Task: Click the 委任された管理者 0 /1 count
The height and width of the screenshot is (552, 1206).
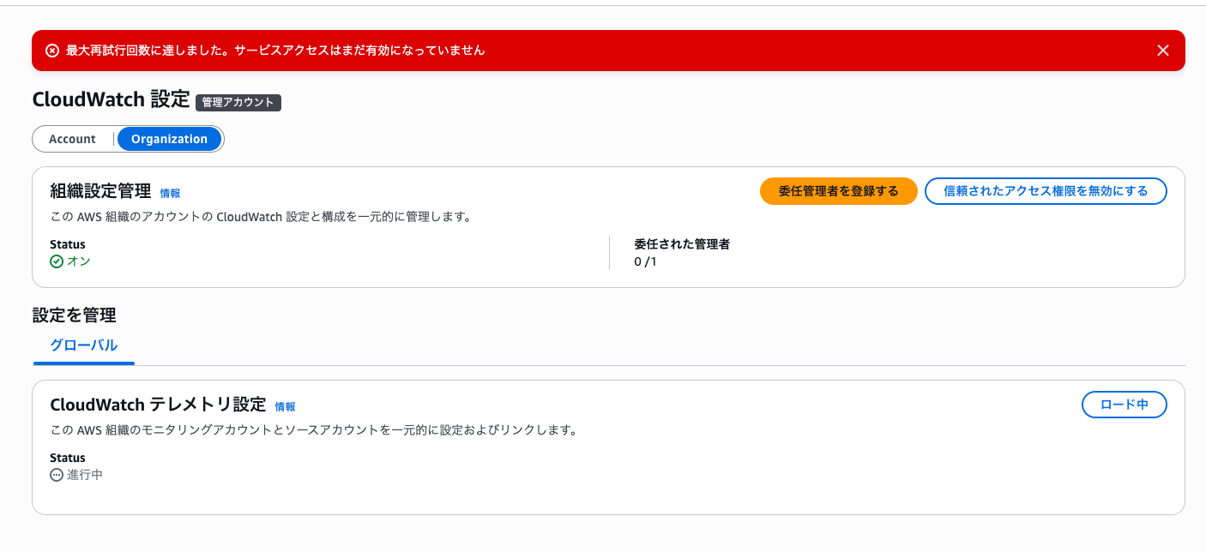Action: pos(645,261)
